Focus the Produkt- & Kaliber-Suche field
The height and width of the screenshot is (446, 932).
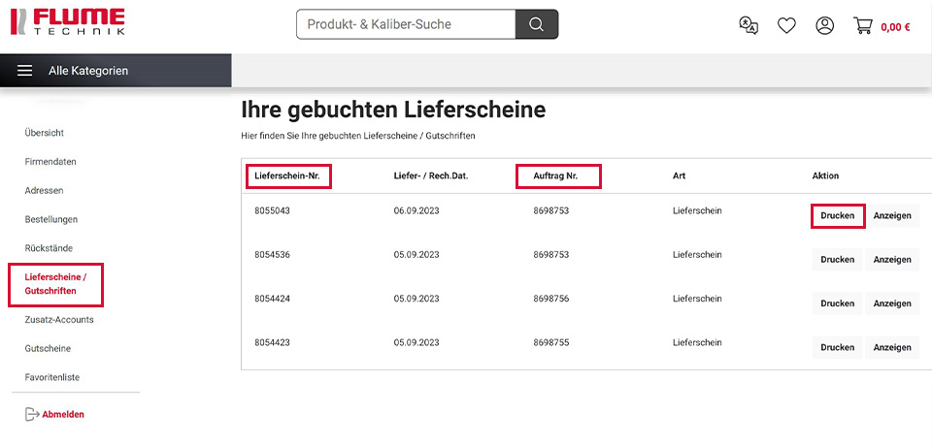405,24
